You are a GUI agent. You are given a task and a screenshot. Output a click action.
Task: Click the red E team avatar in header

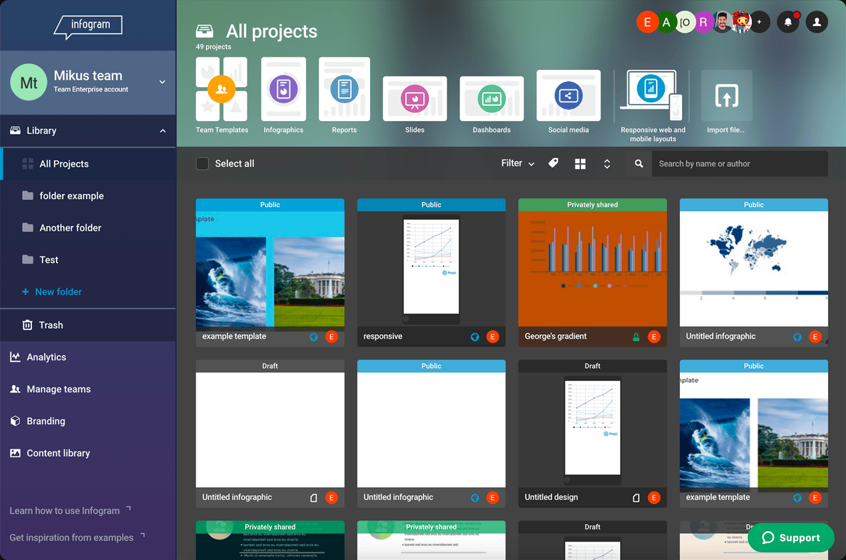(647, 22)
